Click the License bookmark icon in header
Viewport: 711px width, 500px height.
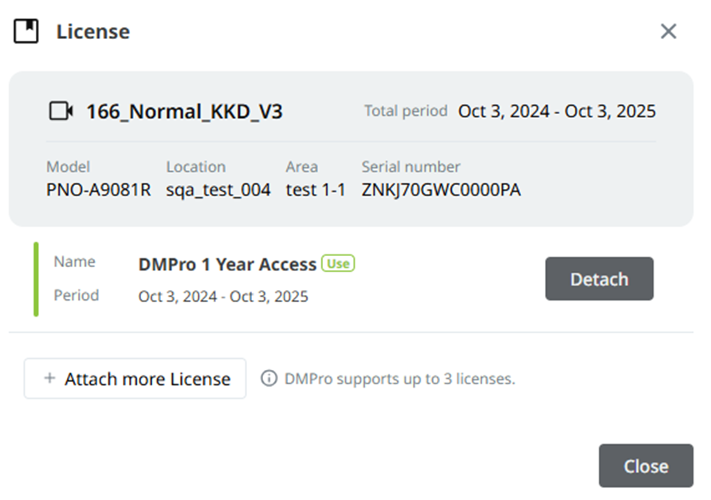26,31
